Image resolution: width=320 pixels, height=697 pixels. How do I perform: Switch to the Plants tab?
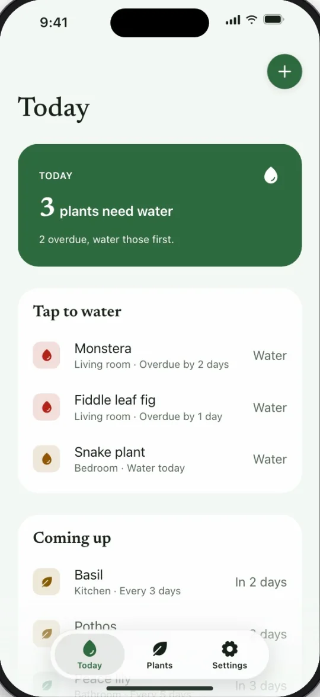click(160, 655)
